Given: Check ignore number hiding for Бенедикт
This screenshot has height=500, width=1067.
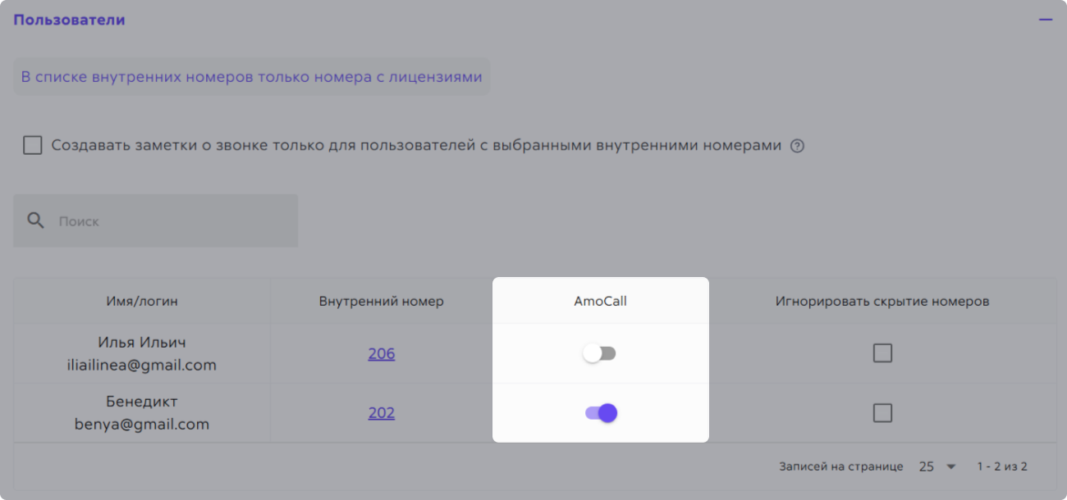Looking at the screenshot, I should [x=882, y=412].
